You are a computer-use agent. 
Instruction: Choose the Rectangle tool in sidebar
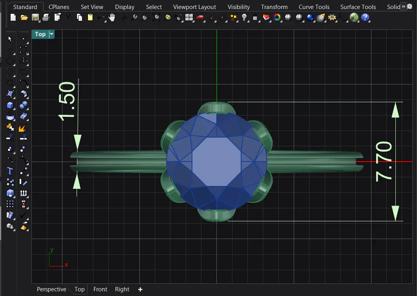coord(24,72)
